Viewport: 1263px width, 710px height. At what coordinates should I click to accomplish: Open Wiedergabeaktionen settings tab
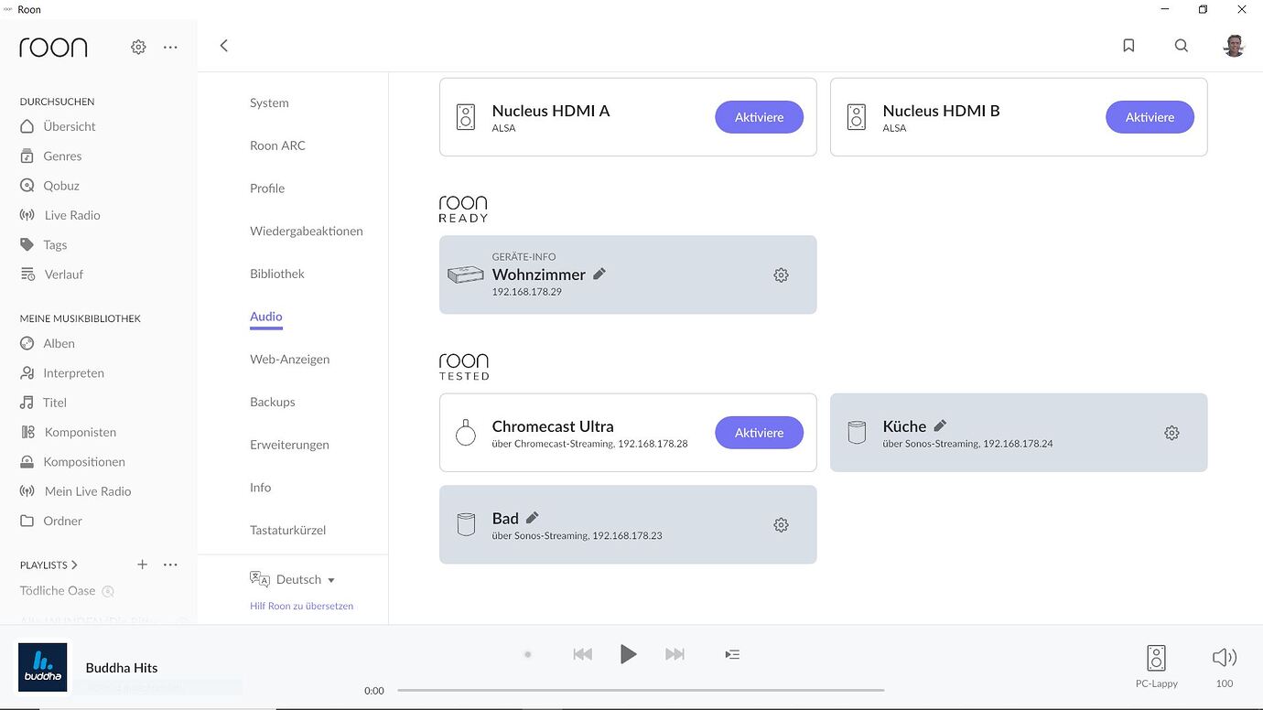pos(307,231)
